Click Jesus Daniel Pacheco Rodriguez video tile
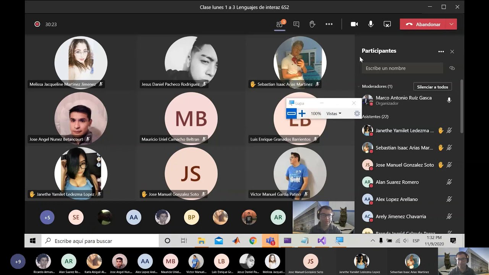This screenshot has height=275, width=489. (x=191, y=62)
